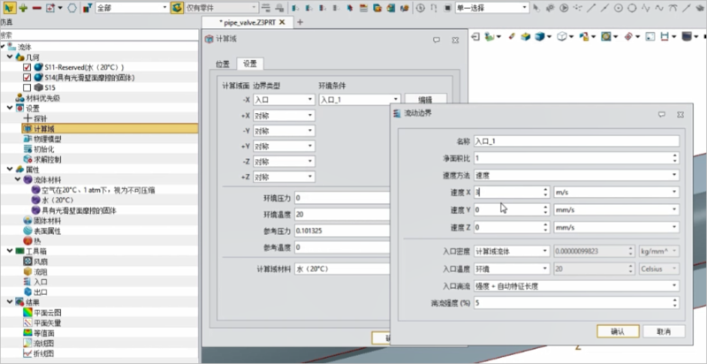707x364 pixels.
Task: Uncheck the S11-Reserved geometry checkbox
Action: coord(27,67)
